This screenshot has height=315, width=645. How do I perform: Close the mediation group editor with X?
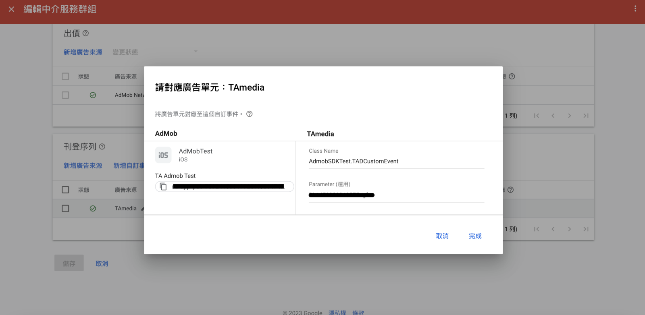(x=11, y=9)
